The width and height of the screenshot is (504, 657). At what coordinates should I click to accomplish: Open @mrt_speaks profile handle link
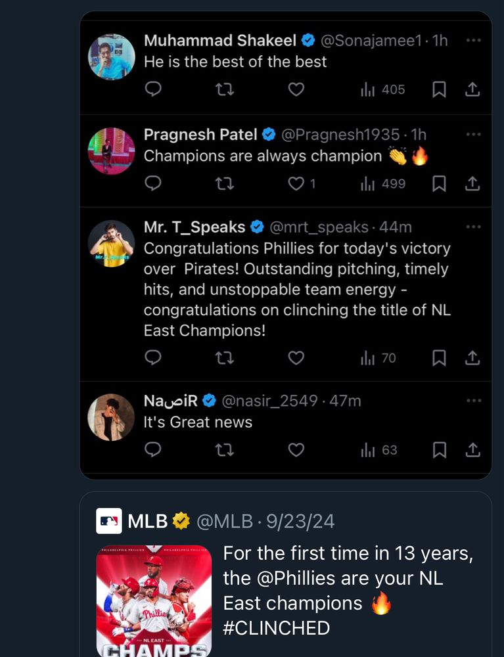click(319, 227)
